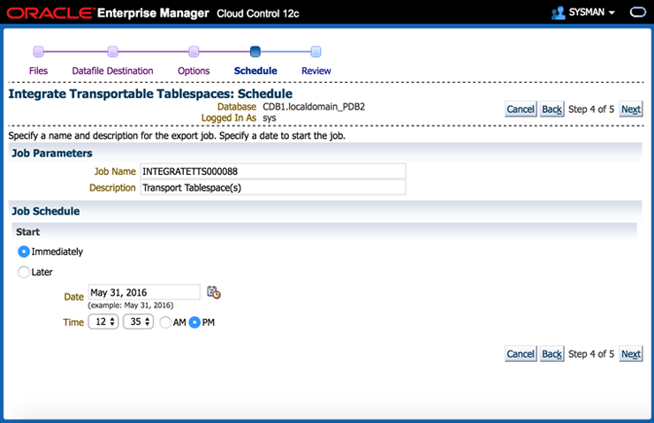Click the Description input field
Viewport: 654px width, 423px height.
[x=273, y=187]
